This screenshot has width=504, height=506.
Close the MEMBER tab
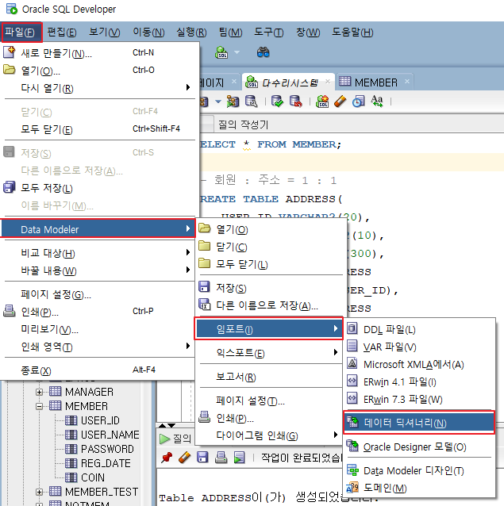coord(407,82)
